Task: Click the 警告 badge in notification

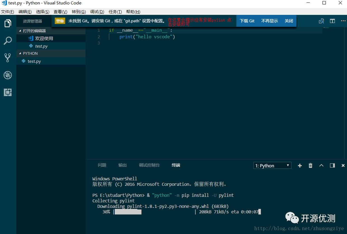Action: click(60, 21)
